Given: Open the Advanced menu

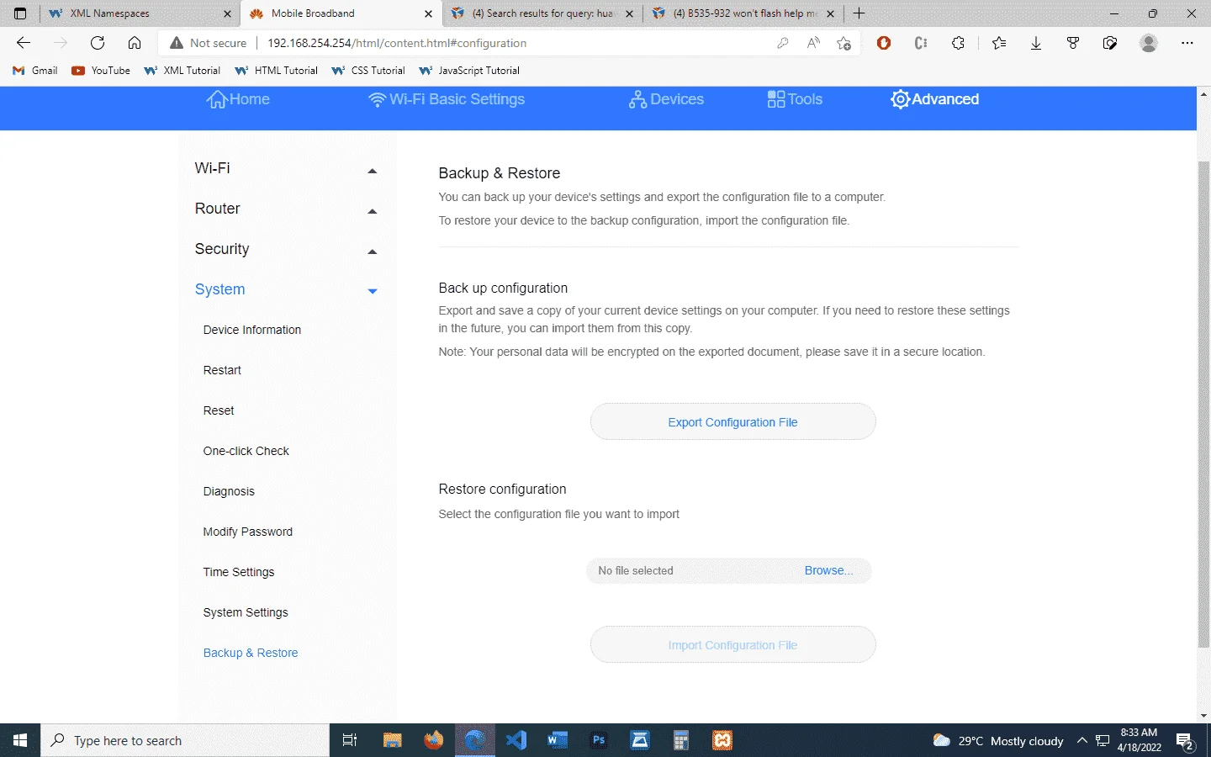Looking at the screenshot, I should pyautogui.click(x=934, y=99).
